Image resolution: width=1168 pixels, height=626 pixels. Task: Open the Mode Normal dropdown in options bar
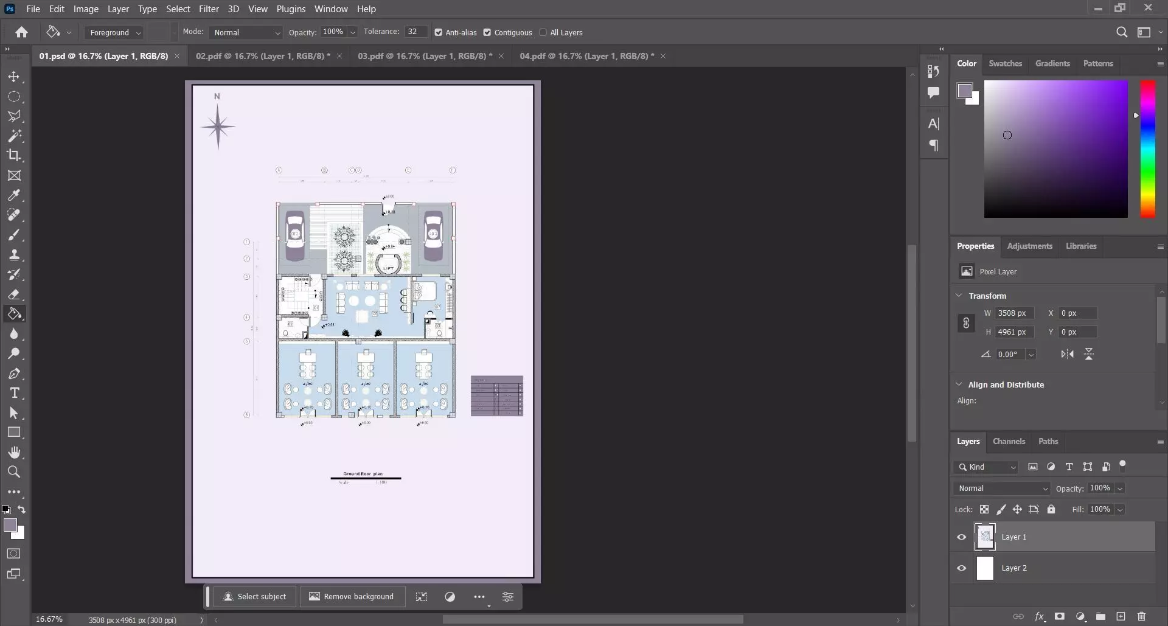coord(246,32)
